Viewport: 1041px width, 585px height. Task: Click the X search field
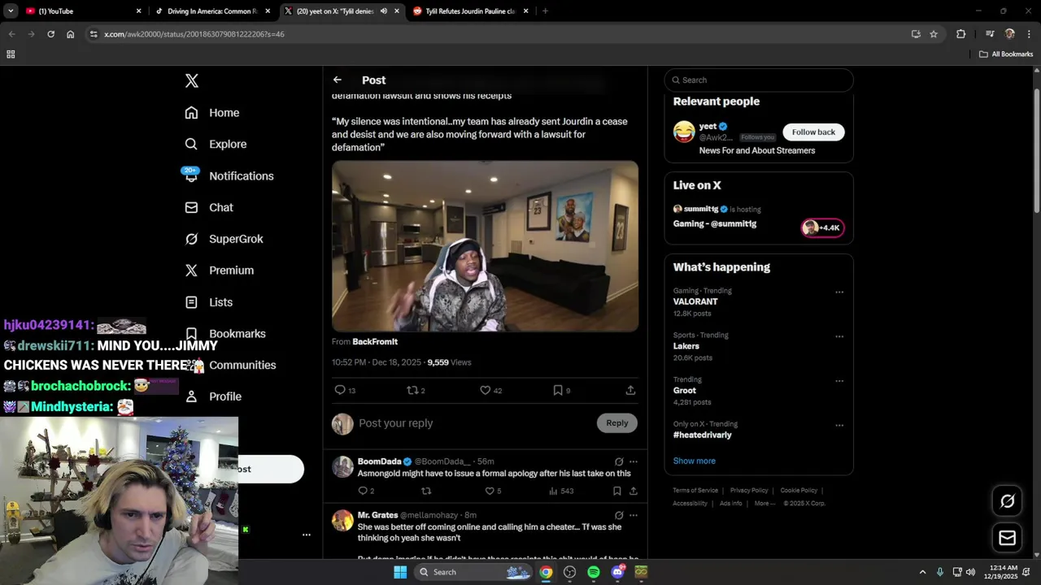coord(759,80)
